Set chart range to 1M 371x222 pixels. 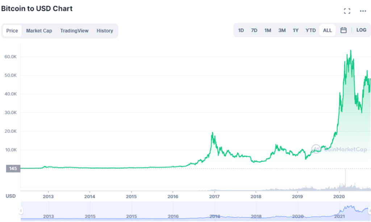click(268, 30)
